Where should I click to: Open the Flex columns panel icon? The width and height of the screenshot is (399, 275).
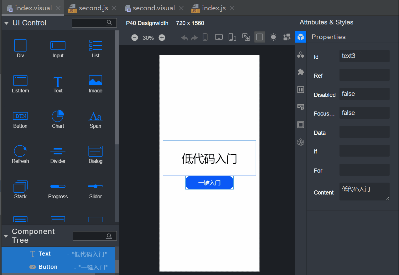tap(301, 90)
